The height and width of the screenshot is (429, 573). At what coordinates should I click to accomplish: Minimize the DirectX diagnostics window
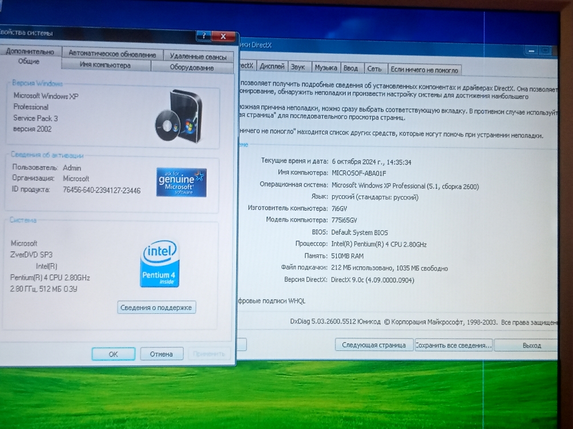531,51
